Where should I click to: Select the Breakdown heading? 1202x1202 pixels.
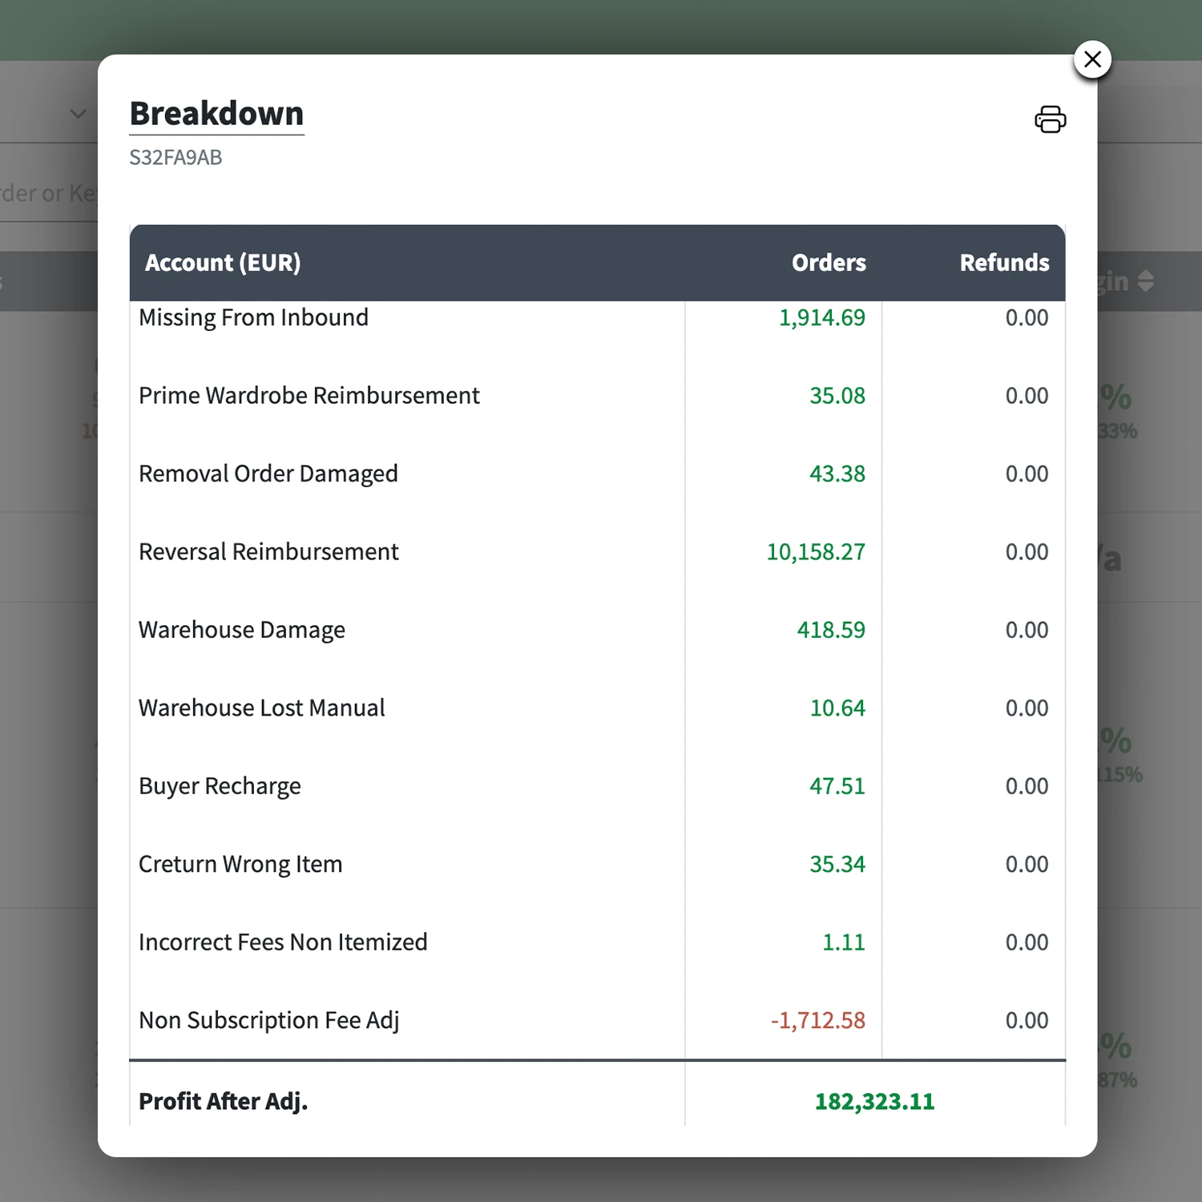coord(216,114)
